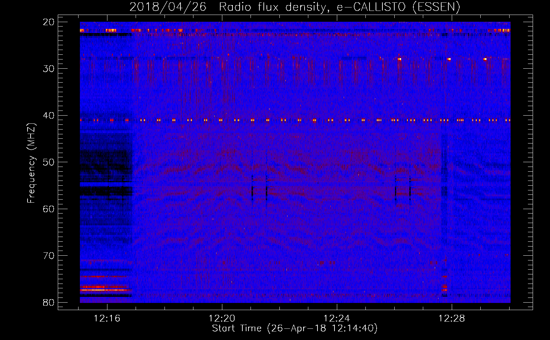Screen dimensions: 550x340
Task: Click the 70 MHz frequency tick label
Action: click(49, 256)
